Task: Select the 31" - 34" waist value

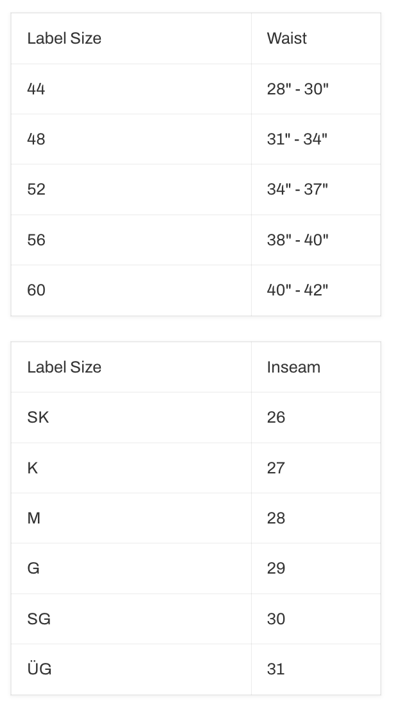Action: click(x=297, y=139)
